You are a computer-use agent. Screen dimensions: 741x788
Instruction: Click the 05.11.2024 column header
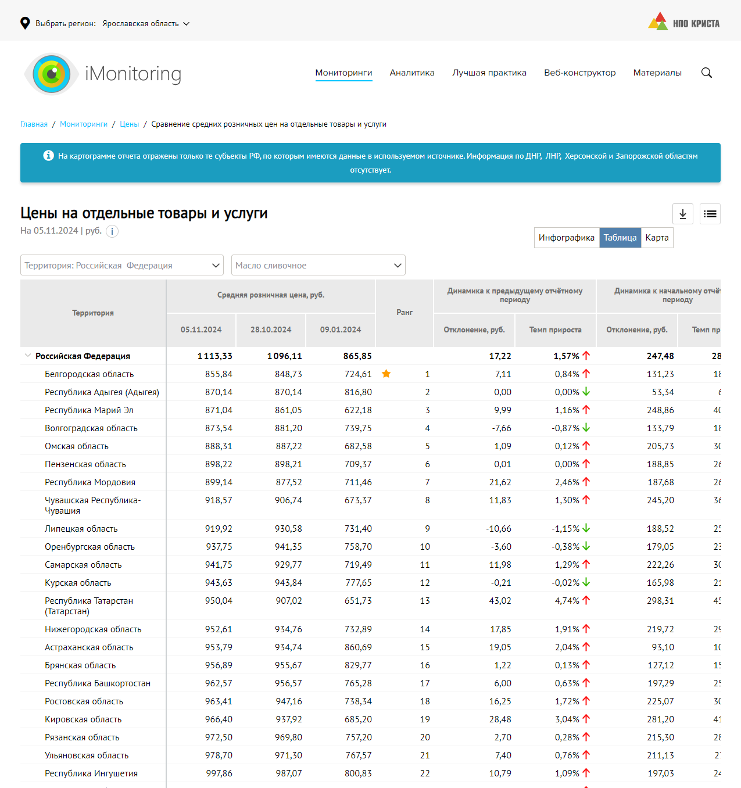coord(201,329)
